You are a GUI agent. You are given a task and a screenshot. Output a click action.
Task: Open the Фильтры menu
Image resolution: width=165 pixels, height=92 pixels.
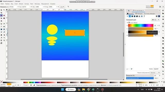pos(37,4)
